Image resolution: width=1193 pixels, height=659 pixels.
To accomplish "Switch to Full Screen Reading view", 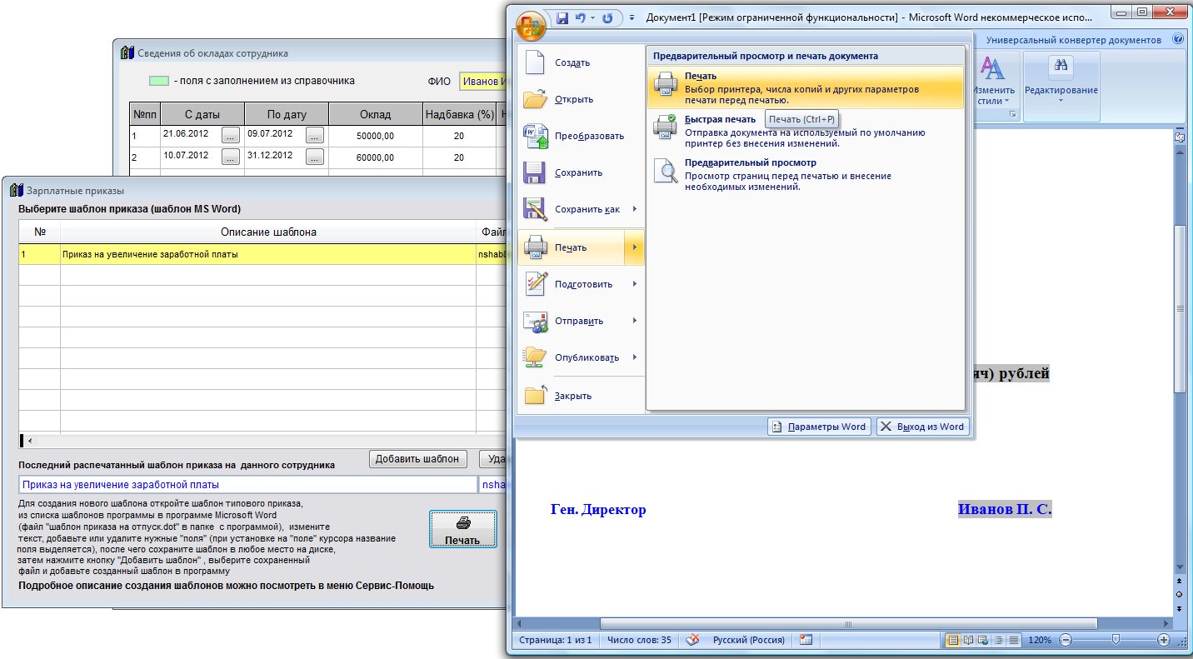I will point(968,640).
